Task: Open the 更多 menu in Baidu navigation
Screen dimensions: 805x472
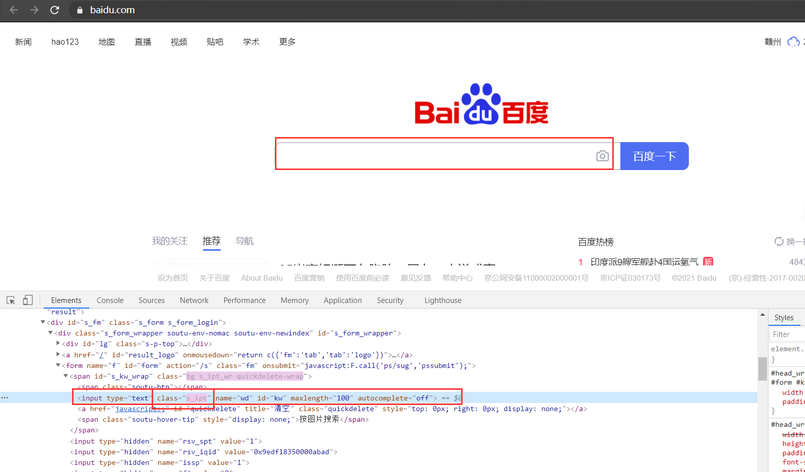Action: (x=287, y=42)
